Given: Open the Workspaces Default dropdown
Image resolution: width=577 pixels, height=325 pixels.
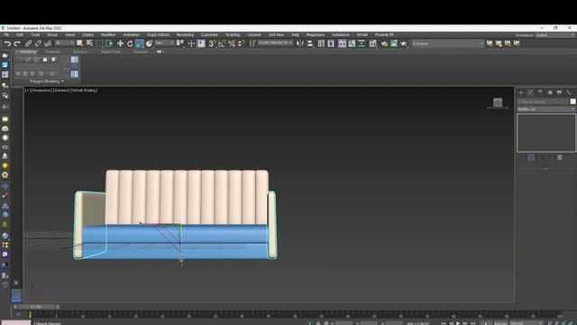Looking at the screenshot, I should pos(555,35).
